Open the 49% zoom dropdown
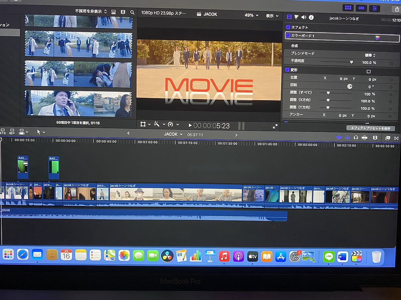This screenshot has height=300, width=401. coord(251,15)
